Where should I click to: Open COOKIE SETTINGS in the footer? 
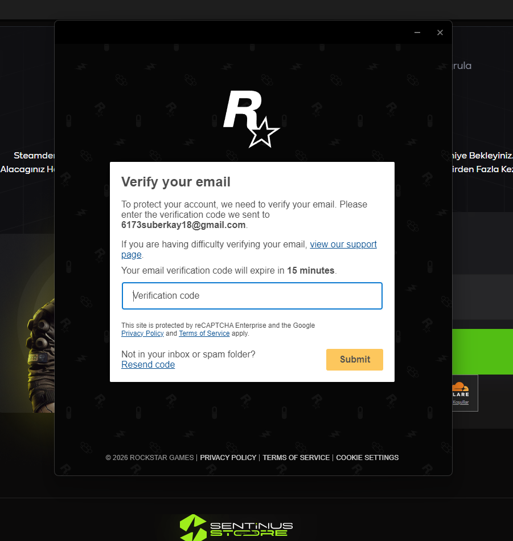coord(367,458)
